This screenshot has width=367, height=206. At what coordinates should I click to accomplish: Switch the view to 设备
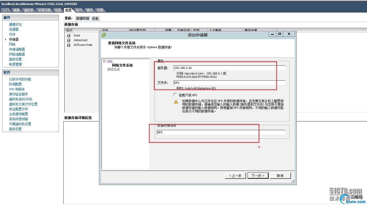[95, 18]
